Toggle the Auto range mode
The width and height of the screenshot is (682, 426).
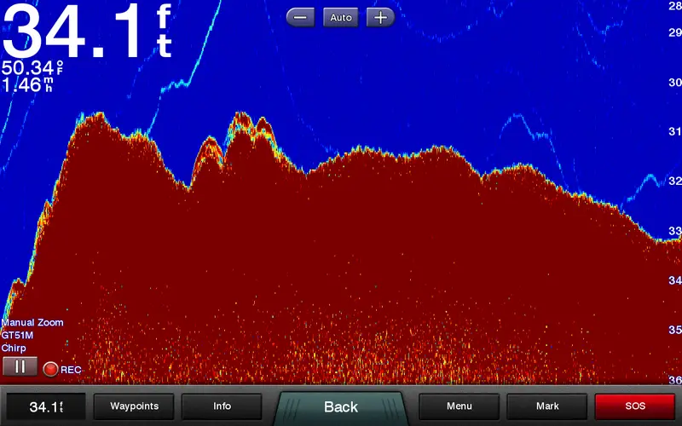coord(340,17)
